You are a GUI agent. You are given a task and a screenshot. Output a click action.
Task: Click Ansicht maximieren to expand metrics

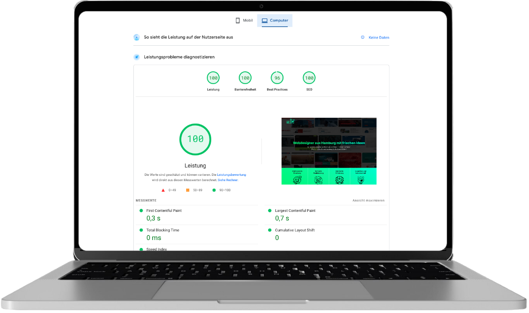(x=368, y=200)
